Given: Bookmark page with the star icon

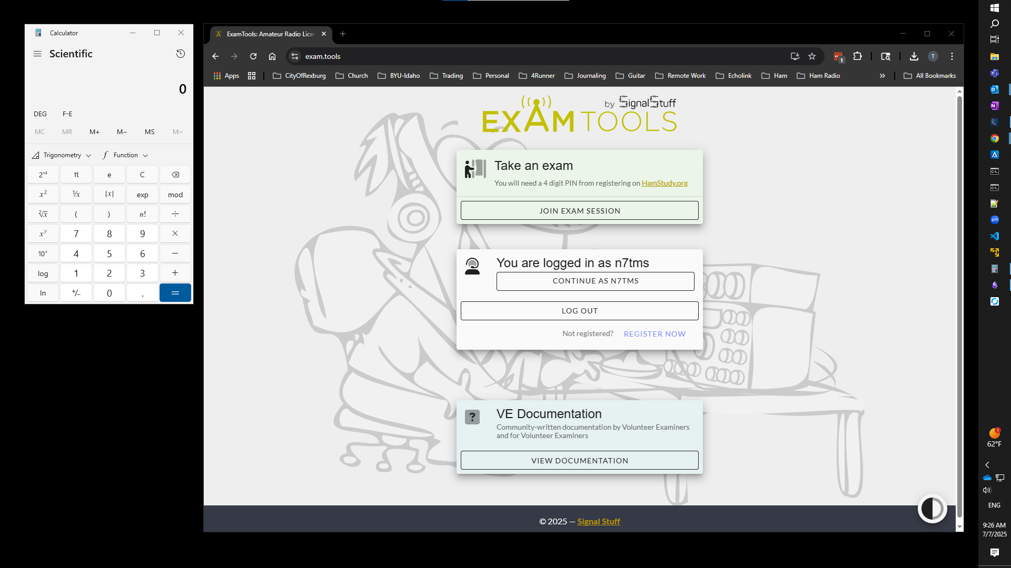Looking at the screenshot, I should click(812, 56).
